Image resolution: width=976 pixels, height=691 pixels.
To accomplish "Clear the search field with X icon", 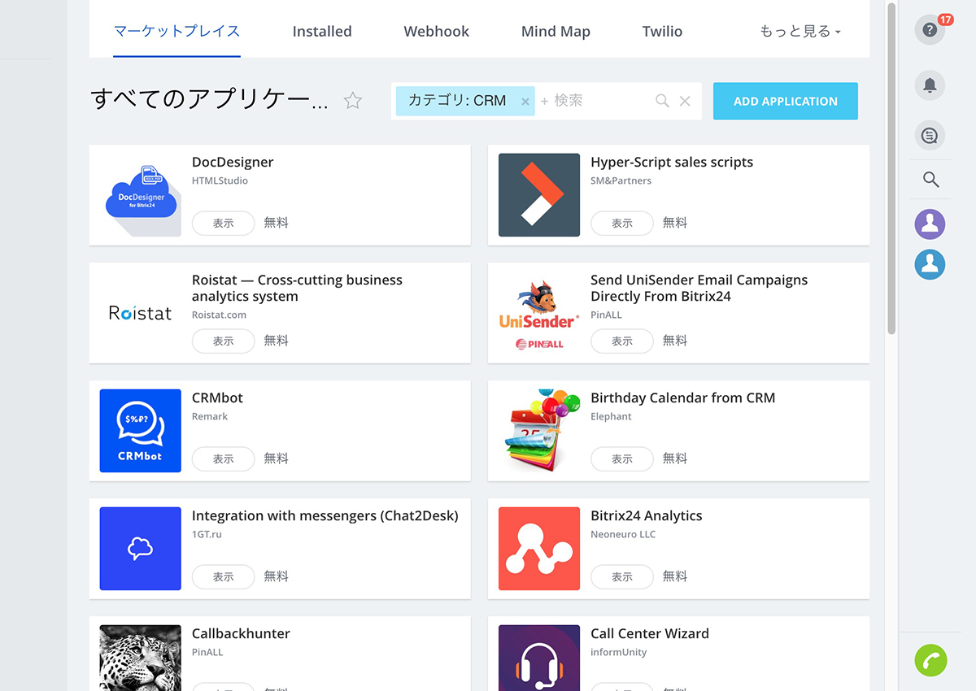I will coord(685,101).
